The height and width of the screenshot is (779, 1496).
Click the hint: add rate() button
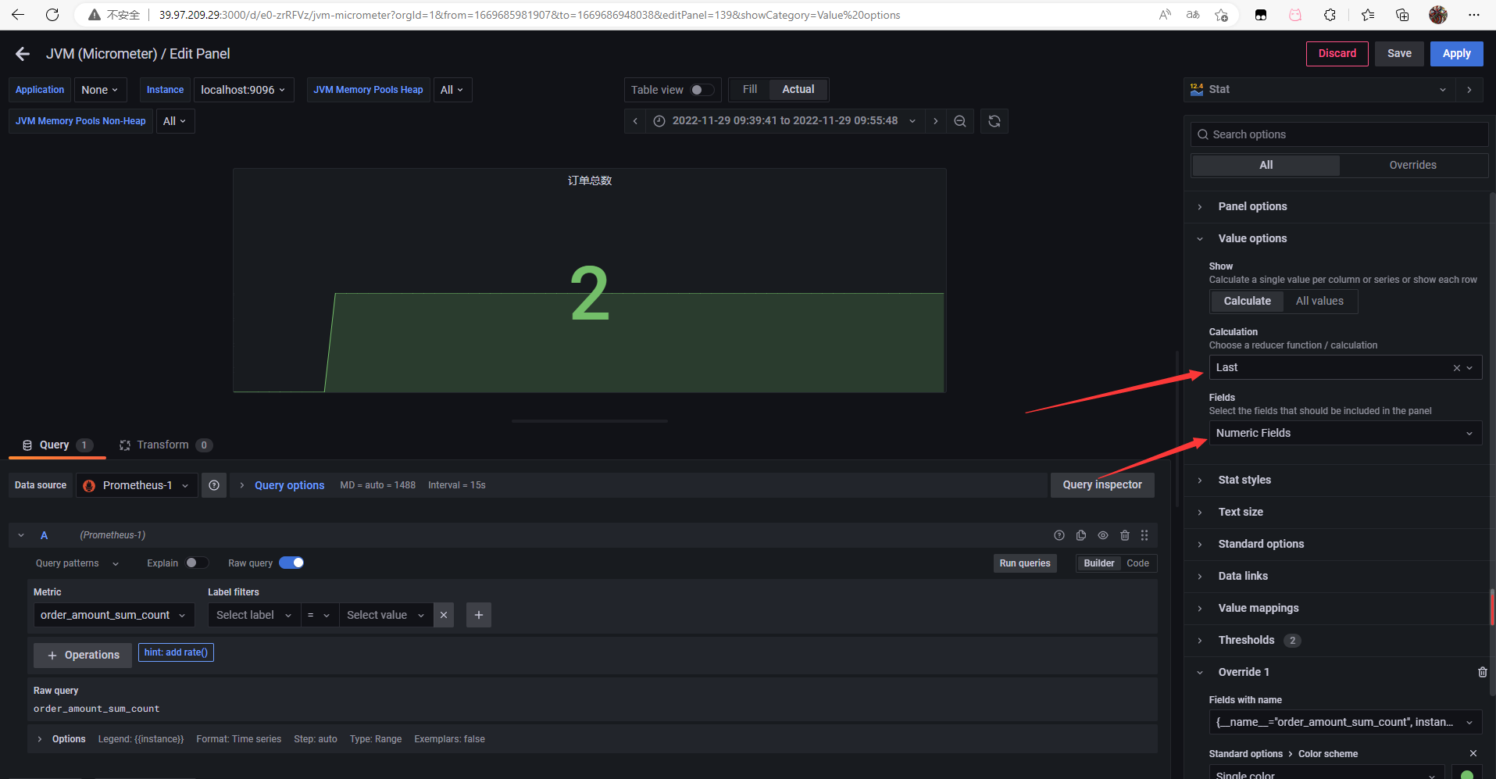(x=176, y=652)
